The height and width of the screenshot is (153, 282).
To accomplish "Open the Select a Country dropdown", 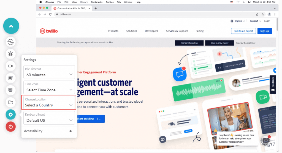I will pyautogui.click(x=49, y=102).
